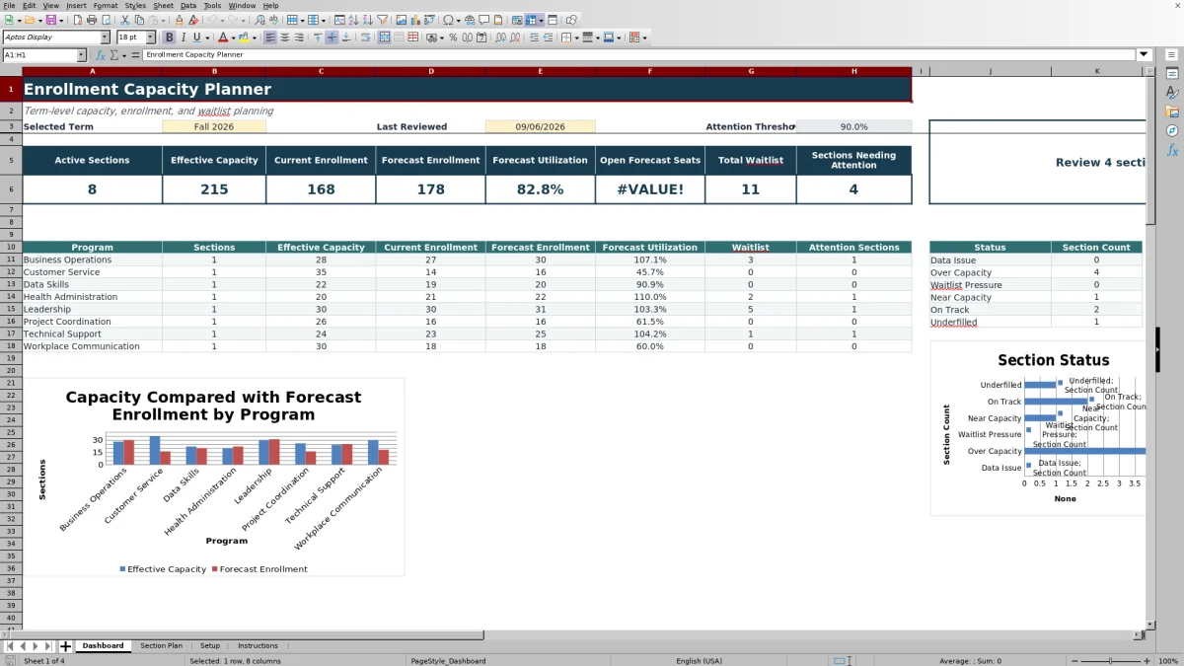This screenshot has width=1184, height=666.
Task: Click the Format as Percent icon
Action: tap(453, 37)
